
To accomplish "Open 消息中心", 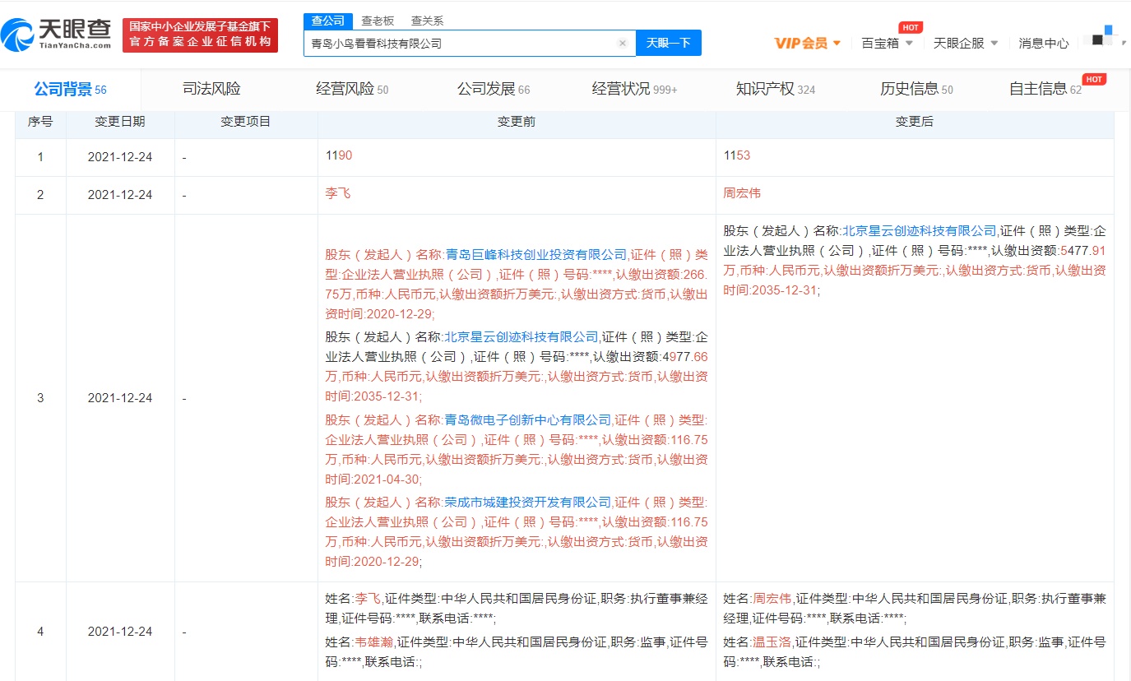I will (1044, 43).
